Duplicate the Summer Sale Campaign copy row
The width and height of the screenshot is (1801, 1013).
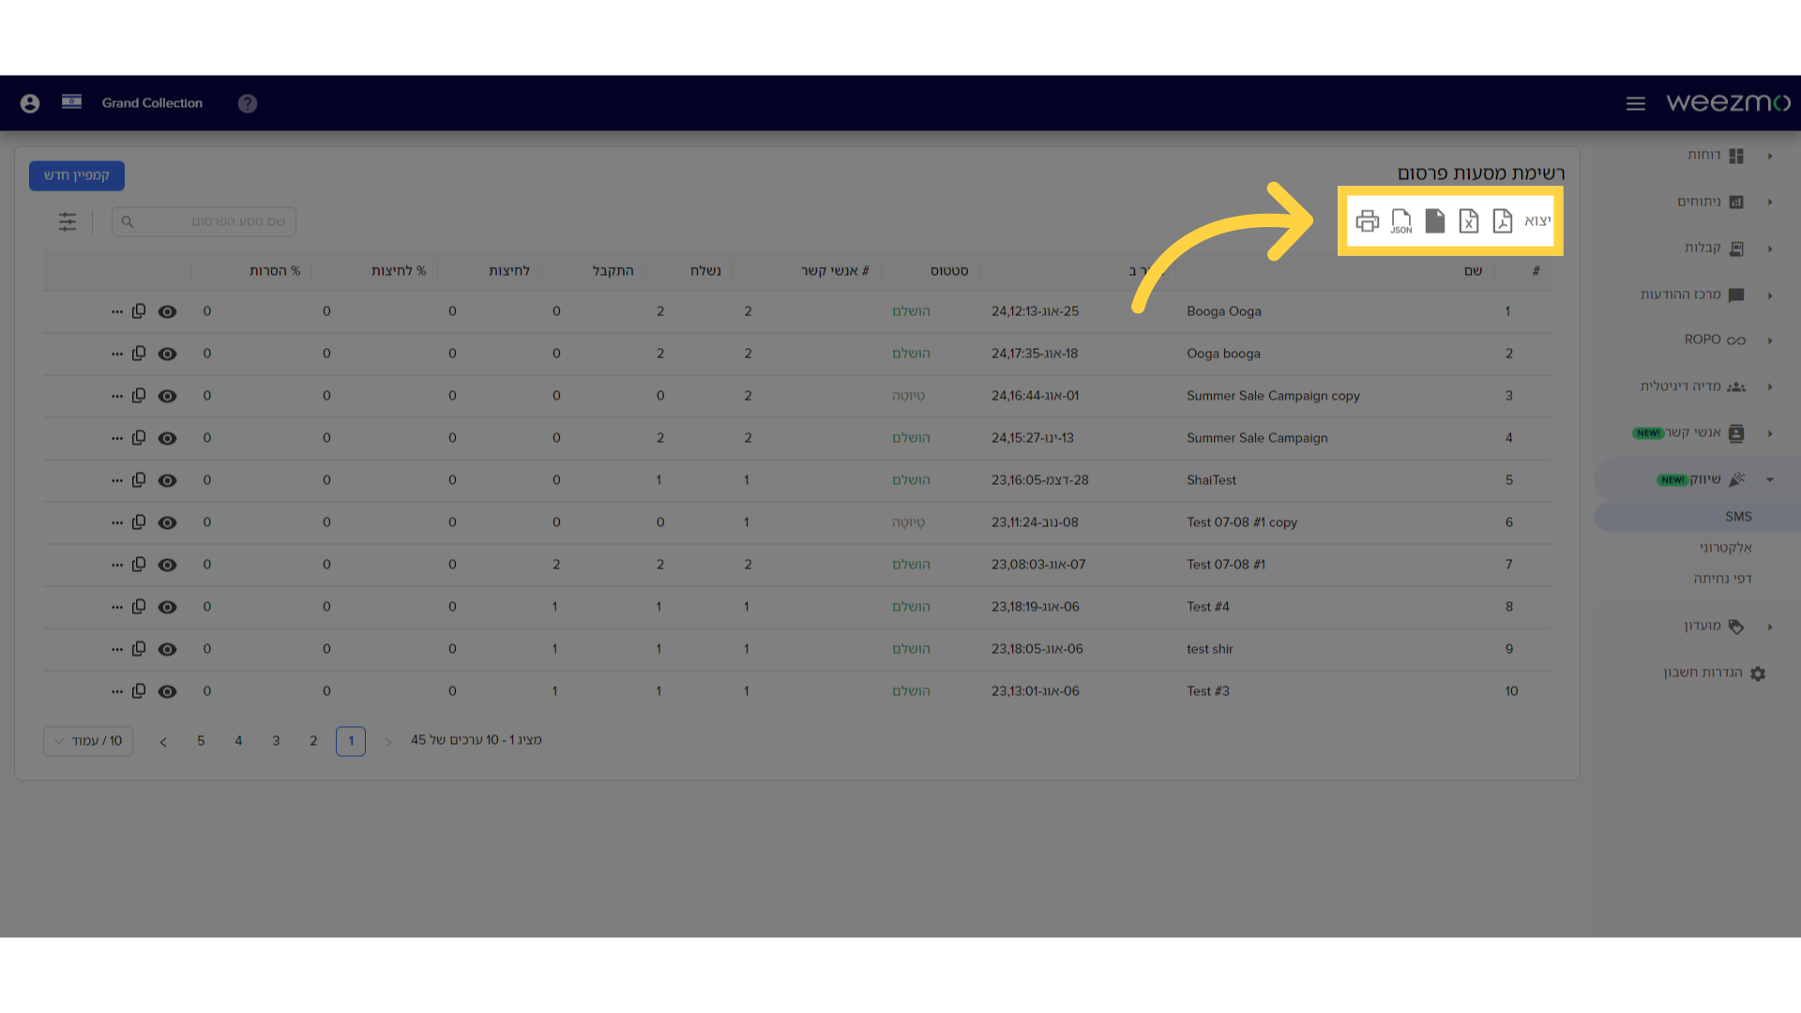(x=139, y=396)
